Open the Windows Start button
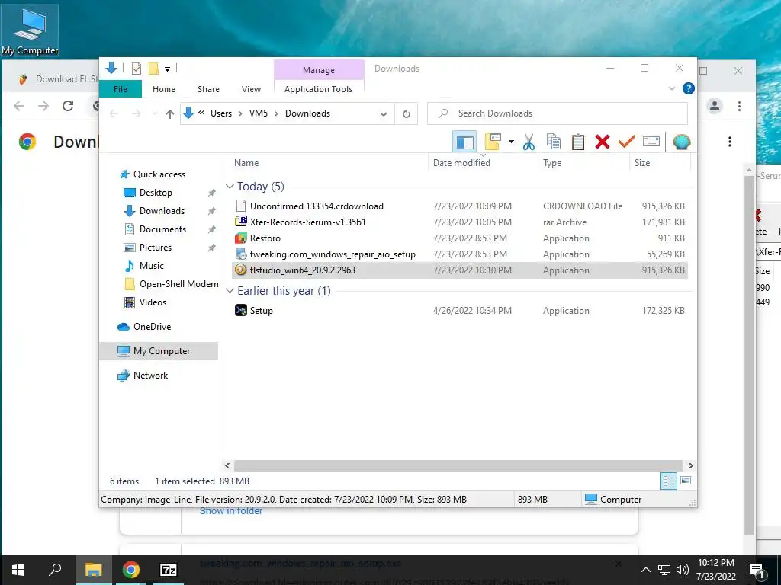 [x=18, y=570]
